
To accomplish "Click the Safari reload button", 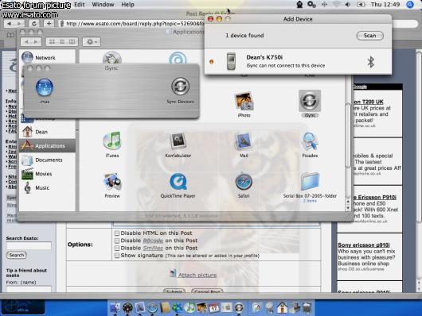I will point(34,24).
